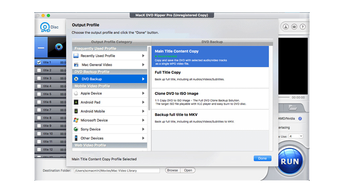Click the Recently Used Profile icon

point(76,56)
